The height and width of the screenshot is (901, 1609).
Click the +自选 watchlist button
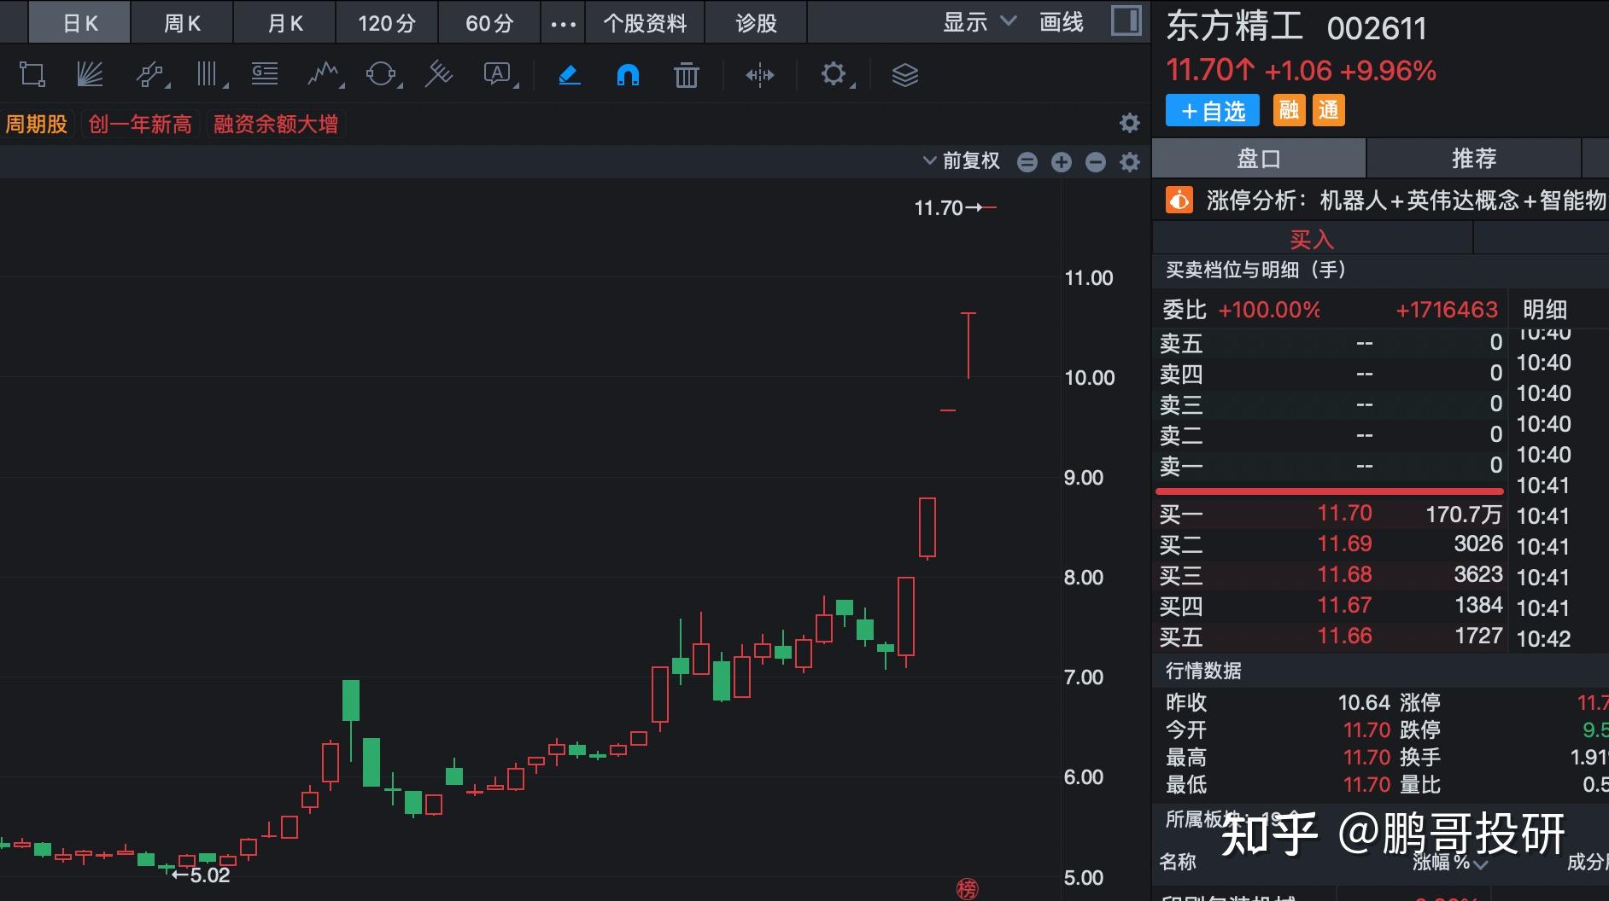[1211, 111]
